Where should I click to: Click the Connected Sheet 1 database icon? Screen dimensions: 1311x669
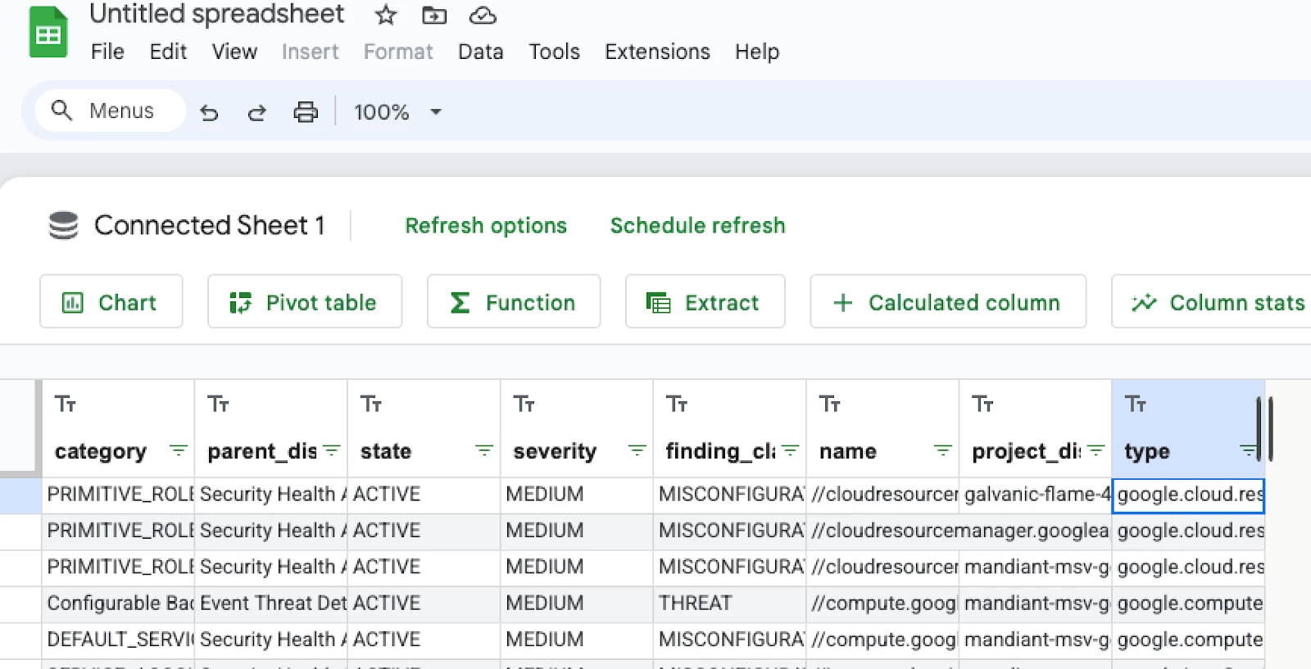pos(63,225)
